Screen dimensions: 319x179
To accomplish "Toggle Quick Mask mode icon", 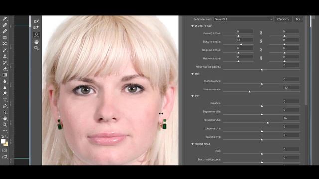I will tap(5, 150).
